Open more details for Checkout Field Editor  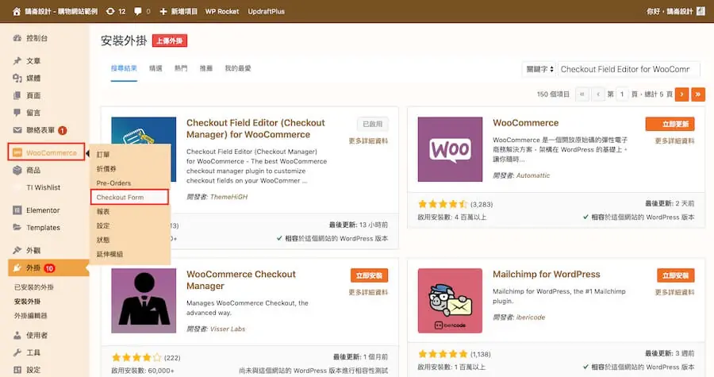pos(368,141)
